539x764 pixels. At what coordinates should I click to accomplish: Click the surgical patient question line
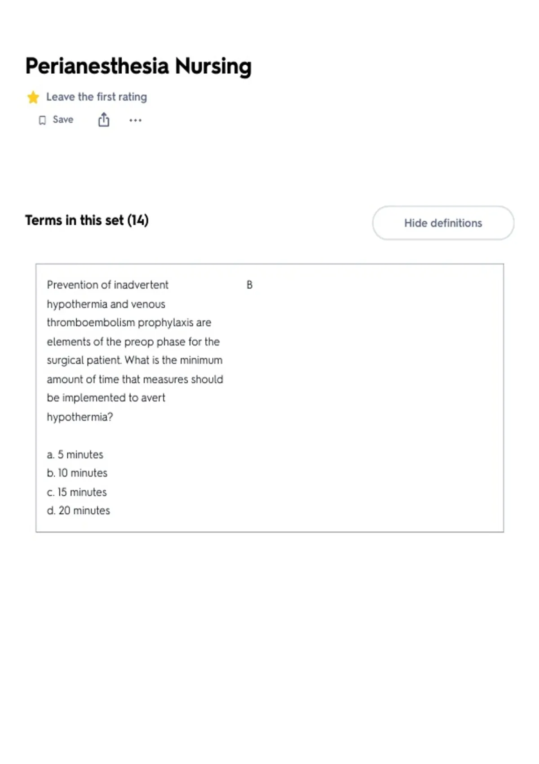[x=135, y=360]
